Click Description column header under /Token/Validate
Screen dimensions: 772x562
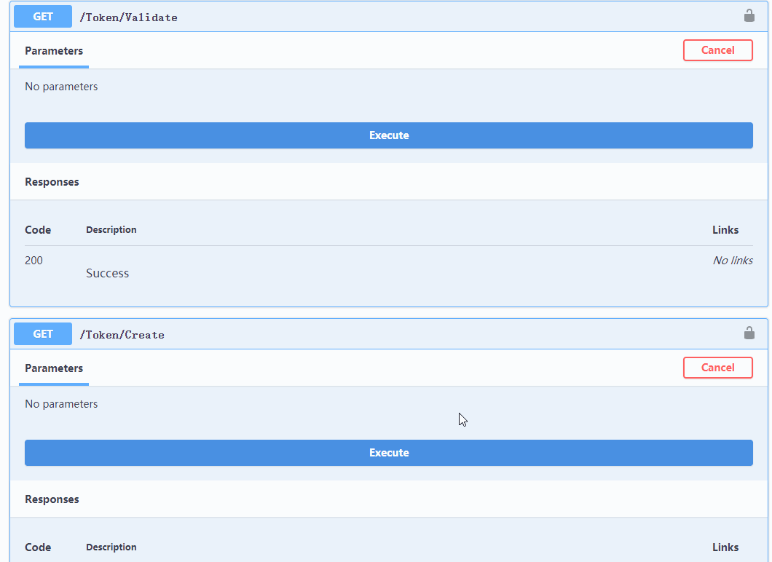(111, 230)
